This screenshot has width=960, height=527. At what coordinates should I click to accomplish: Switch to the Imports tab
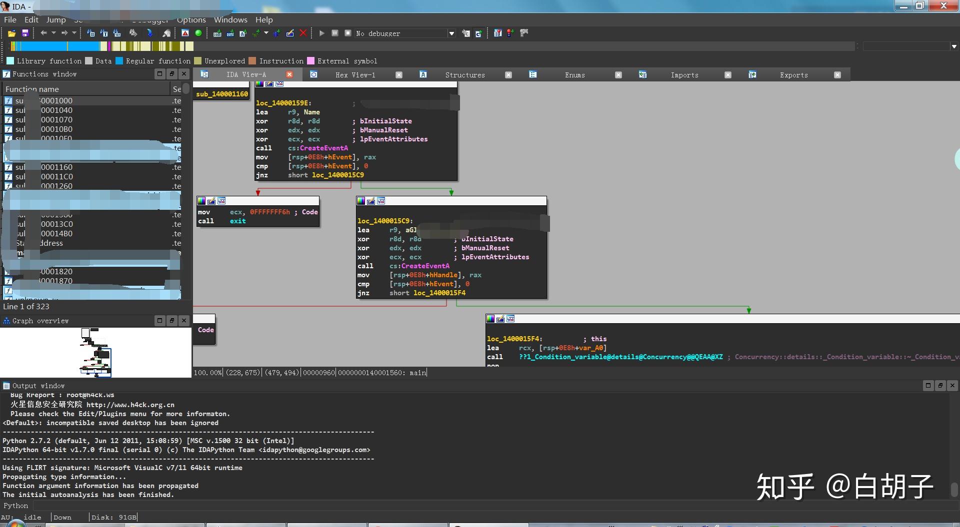pyautogui.click(x=684, y=75)
